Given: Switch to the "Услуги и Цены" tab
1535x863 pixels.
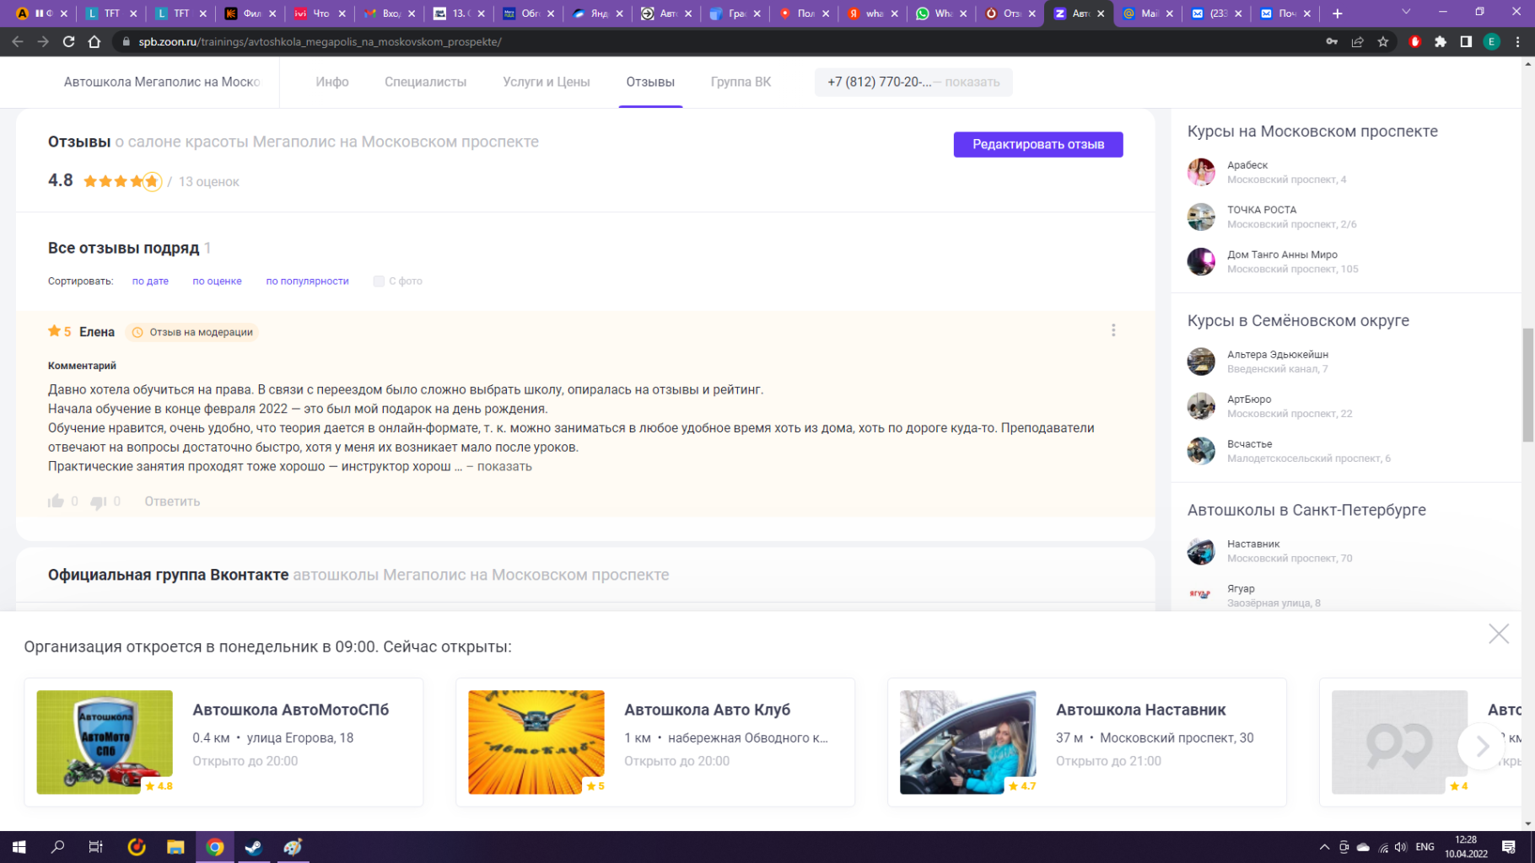Looking at the screenshot, I should tap(546, 82).
